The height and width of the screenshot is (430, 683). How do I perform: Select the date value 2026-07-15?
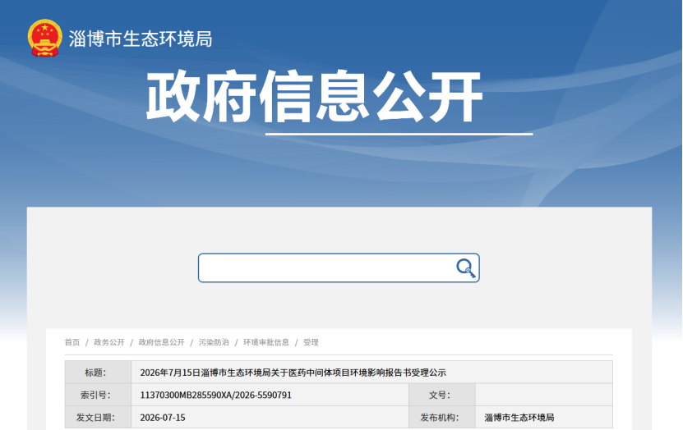[163, 418]
